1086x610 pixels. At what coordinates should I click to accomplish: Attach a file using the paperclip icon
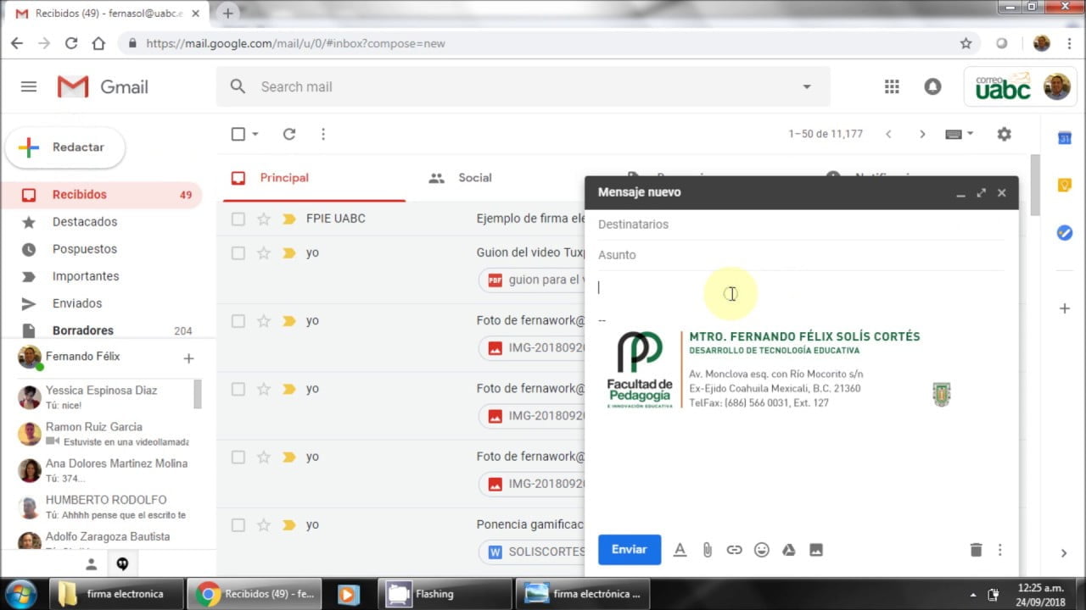pos(707,550)
